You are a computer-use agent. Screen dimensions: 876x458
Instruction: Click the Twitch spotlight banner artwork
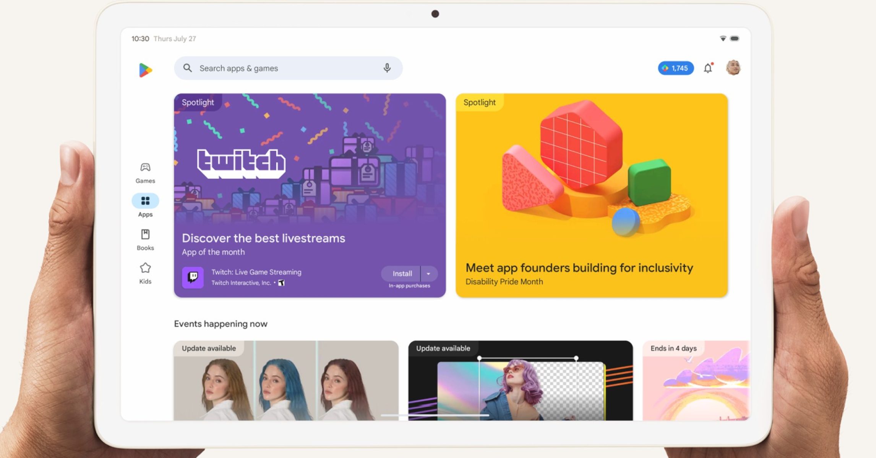pos(310,160)
